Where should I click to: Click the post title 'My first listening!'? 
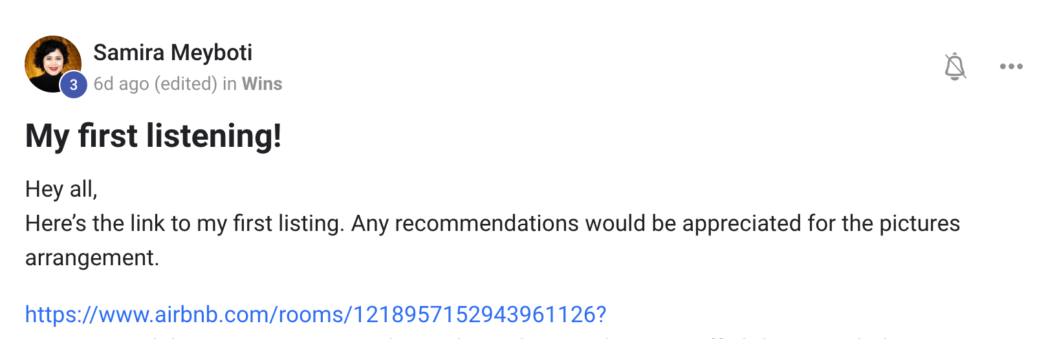(153, 136)
